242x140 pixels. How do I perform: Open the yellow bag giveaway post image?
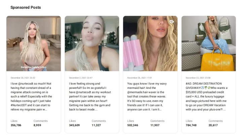(x=209, y=43)
